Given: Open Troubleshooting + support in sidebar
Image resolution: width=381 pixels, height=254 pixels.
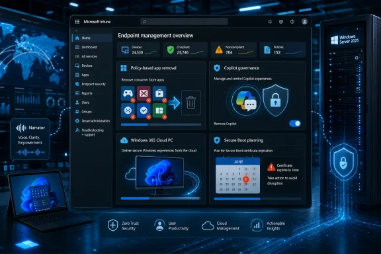Looking at the screenshot, I should click(93, 132).
